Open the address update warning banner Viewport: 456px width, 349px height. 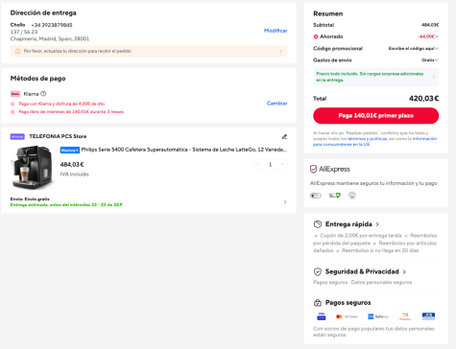(149, 51)
